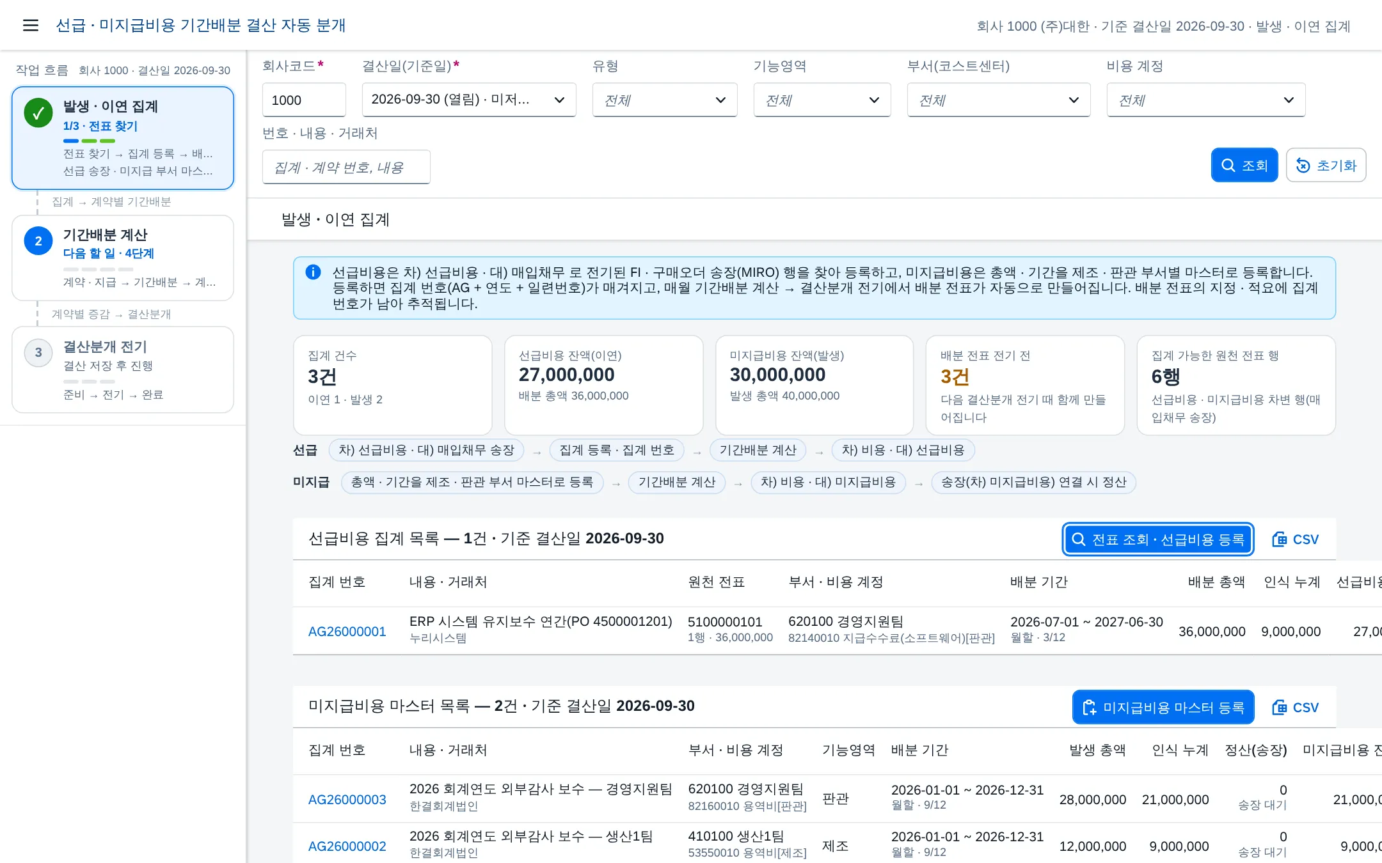The height and width of the screenshot is (863, 1382).
Task: Open the 결산일(기준일) dropdown
Action: pos(469,100)
